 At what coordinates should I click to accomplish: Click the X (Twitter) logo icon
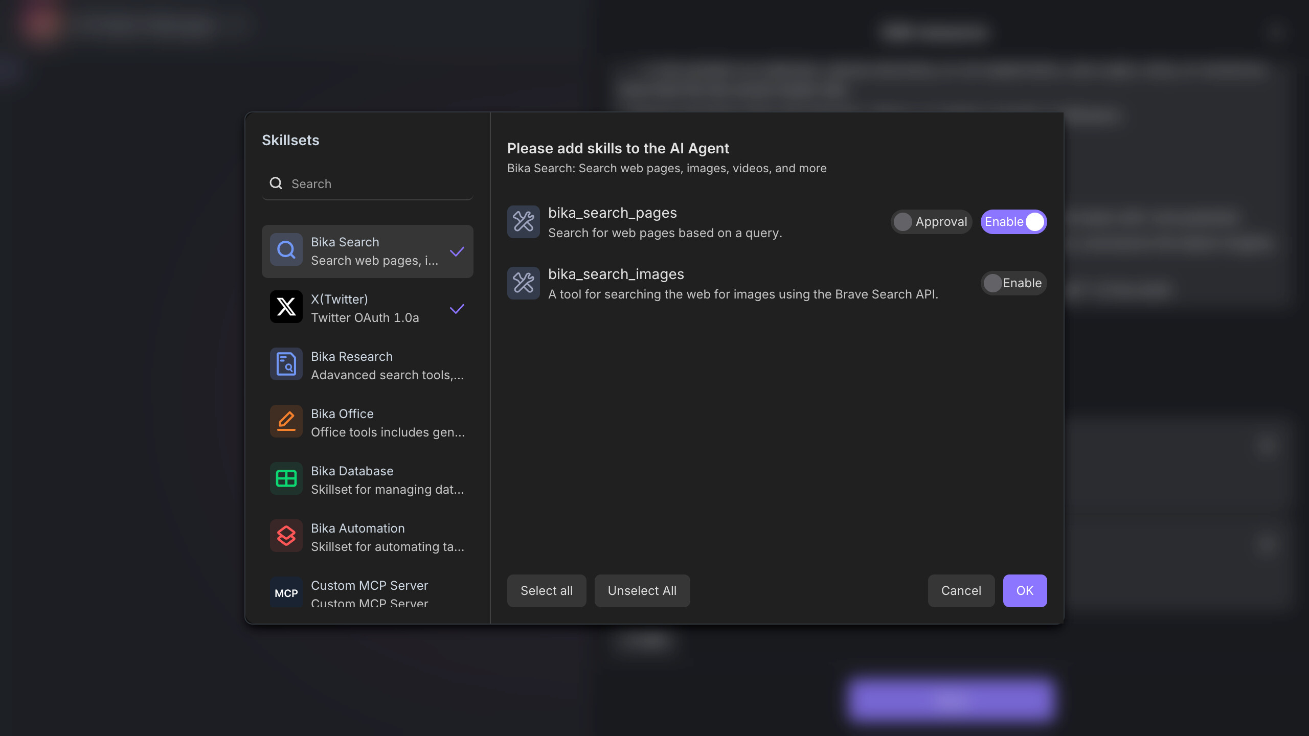point(286,307)
